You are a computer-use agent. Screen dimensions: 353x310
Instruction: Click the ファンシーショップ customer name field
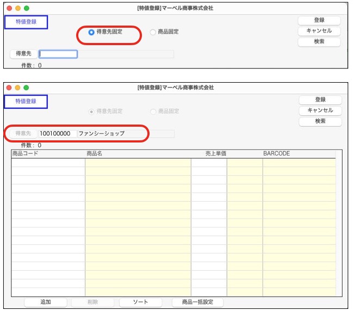[x=112, y=133]
